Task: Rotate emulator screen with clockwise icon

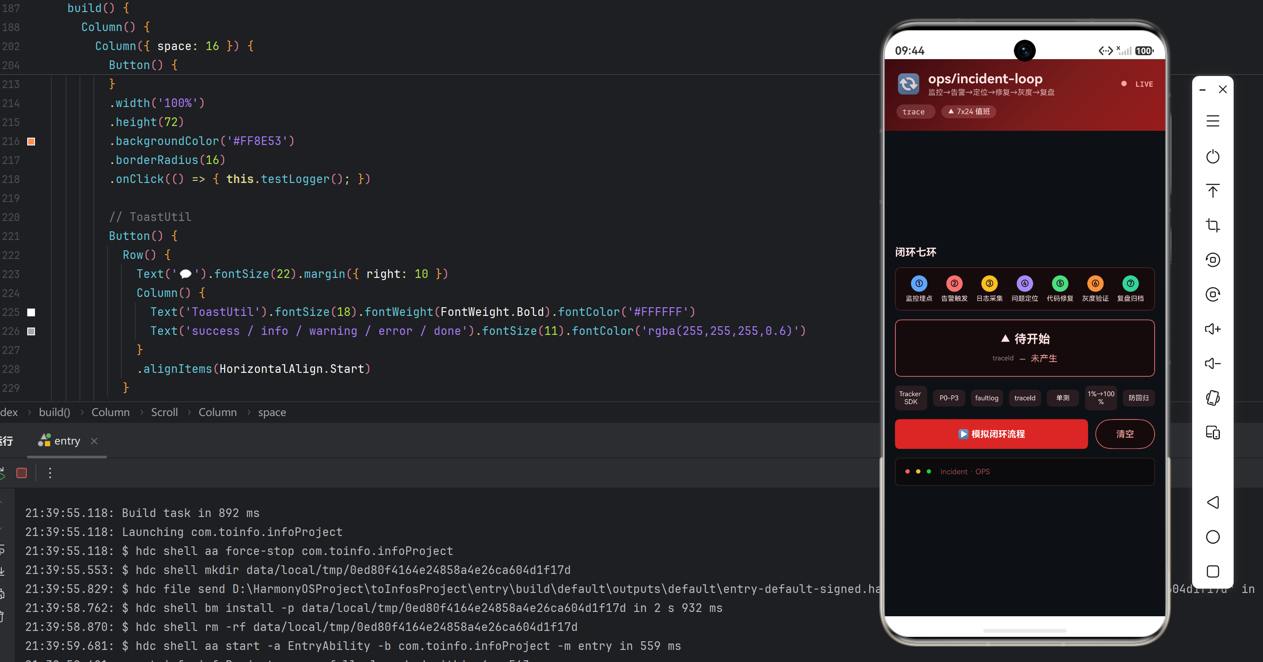Action: tap(1212, 294)
